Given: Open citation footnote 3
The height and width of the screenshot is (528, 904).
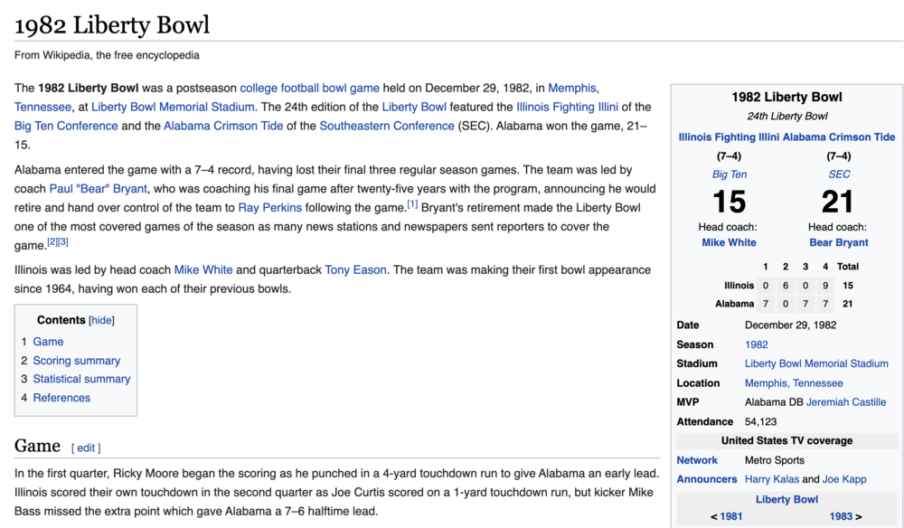Looking at the screenshot, I should point(63,241).
